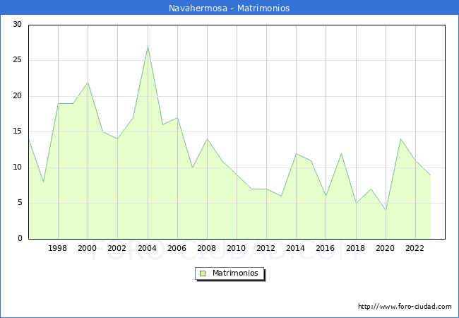Image resolution: width=459 pixels, height=318 pixels.
Task: Click the x-axis label 2000
Action: click(88, 248)
